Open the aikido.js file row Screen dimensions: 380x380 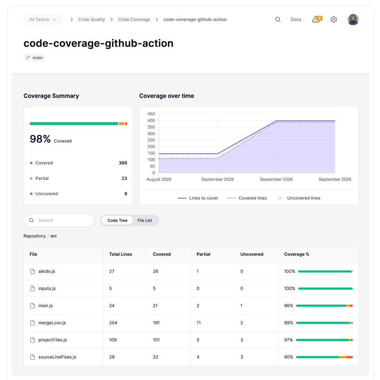[191, 272]
